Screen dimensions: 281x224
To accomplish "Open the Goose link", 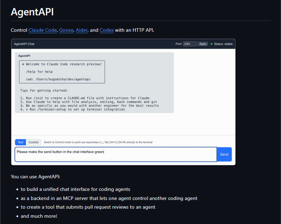I will 66,30.
